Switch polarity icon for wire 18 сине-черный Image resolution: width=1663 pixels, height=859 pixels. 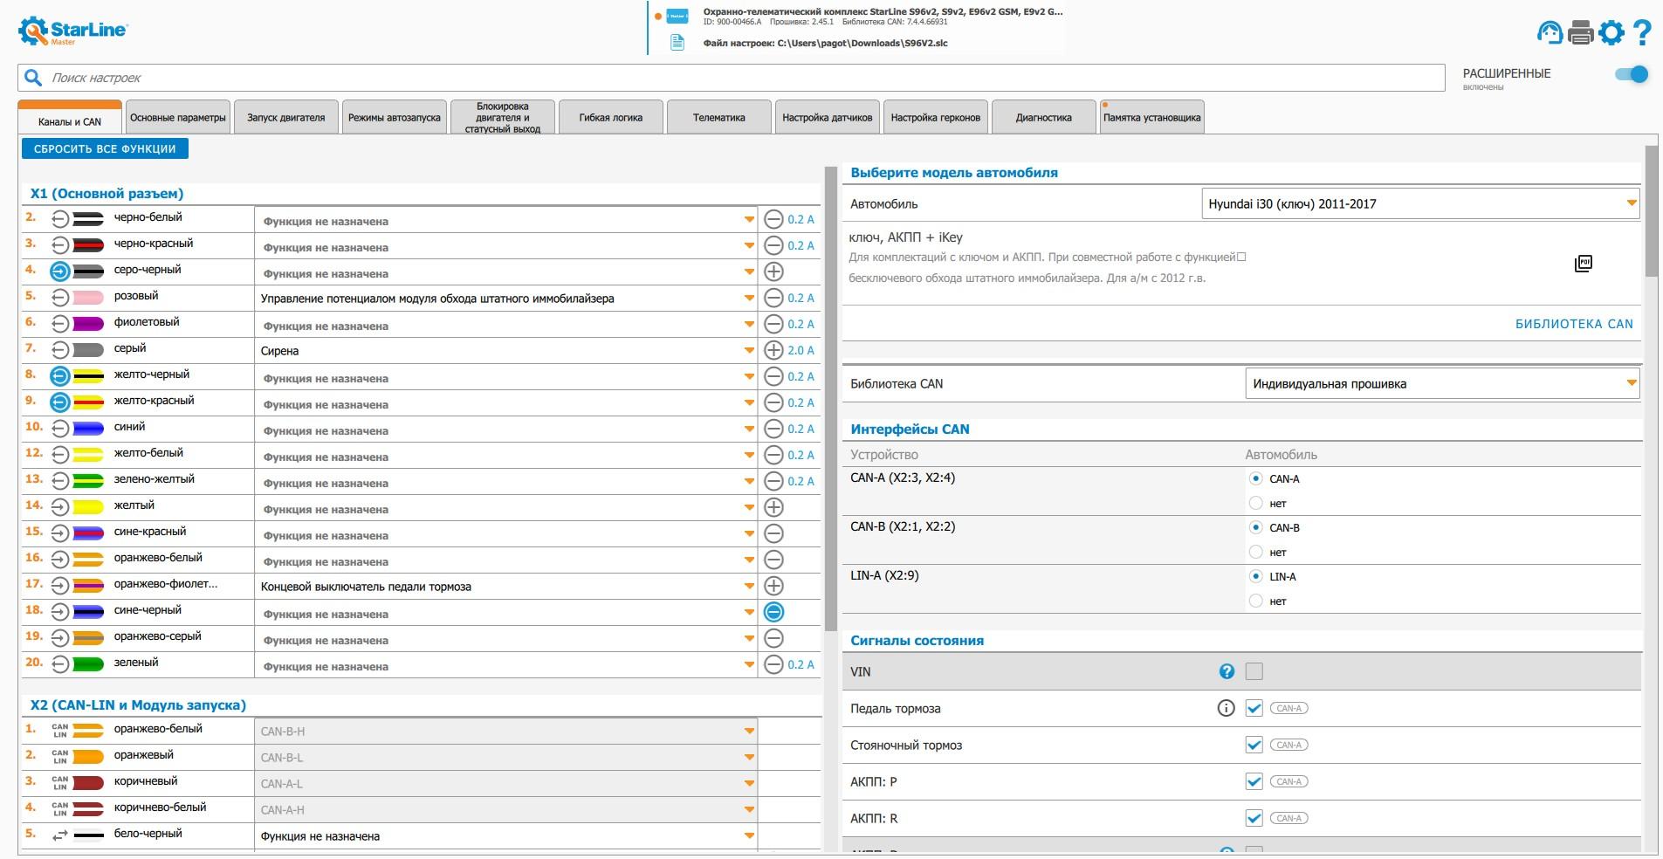tap(773, 612)
